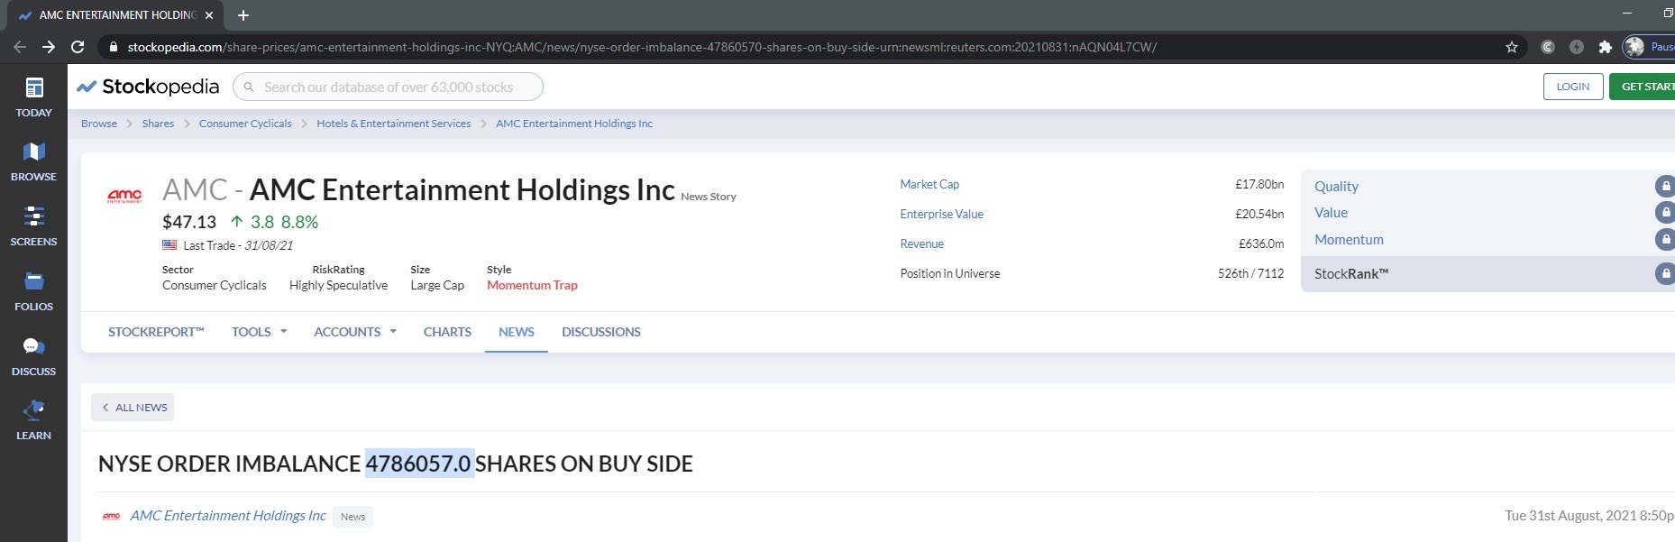
Task: Click the Shares breadcrumb link
Action: click(158, 124)
